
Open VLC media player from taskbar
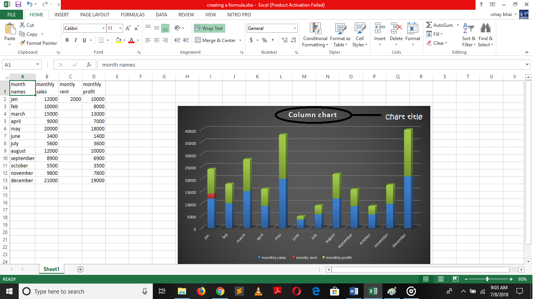coord(258,291)
